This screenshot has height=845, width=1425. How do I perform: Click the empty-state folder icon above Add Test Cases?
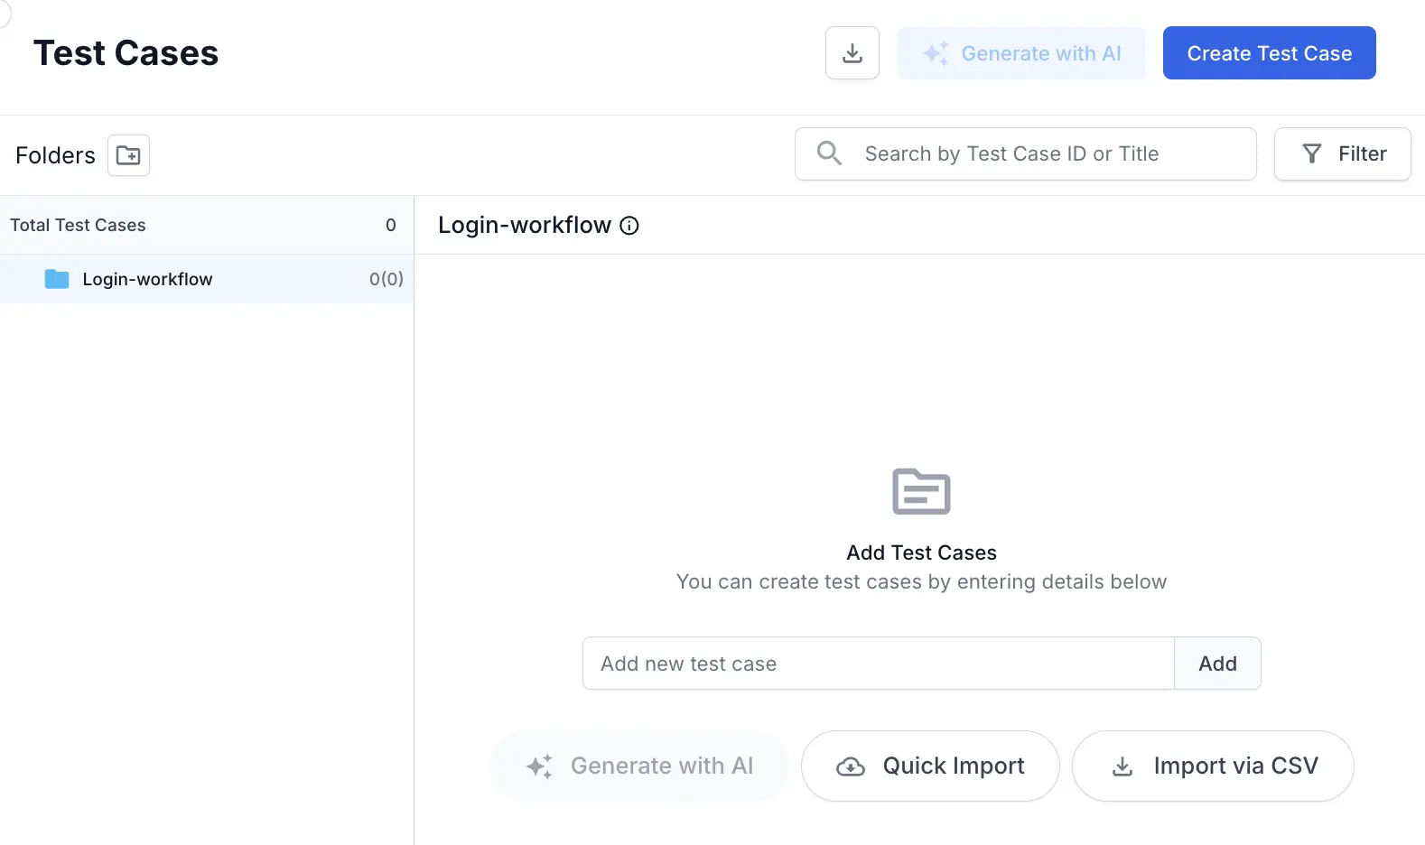click(921, 492)
